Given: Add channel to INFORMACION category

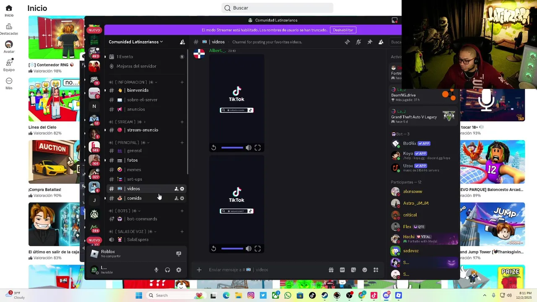Looking at the screenshot, I should tap(182, 82).
